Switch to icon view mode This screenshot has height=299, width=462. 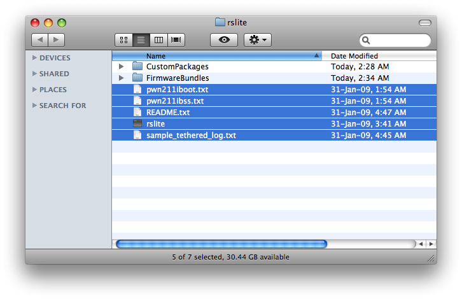(123, 40)
